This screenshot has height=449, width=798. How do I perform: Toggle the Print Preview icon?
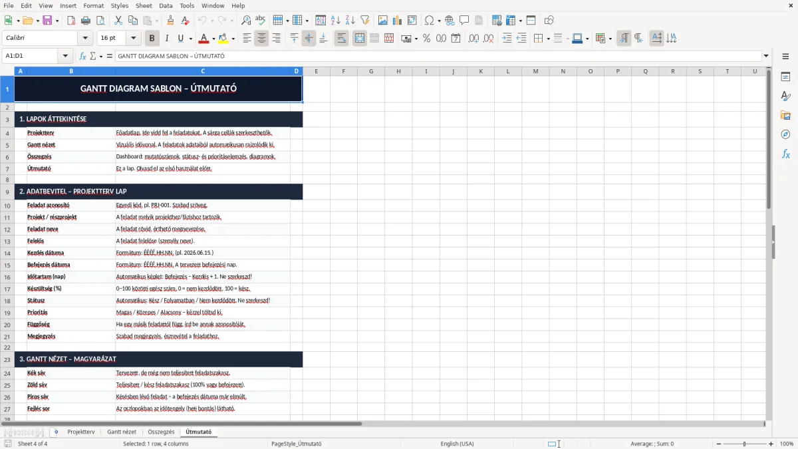(100, 21)
